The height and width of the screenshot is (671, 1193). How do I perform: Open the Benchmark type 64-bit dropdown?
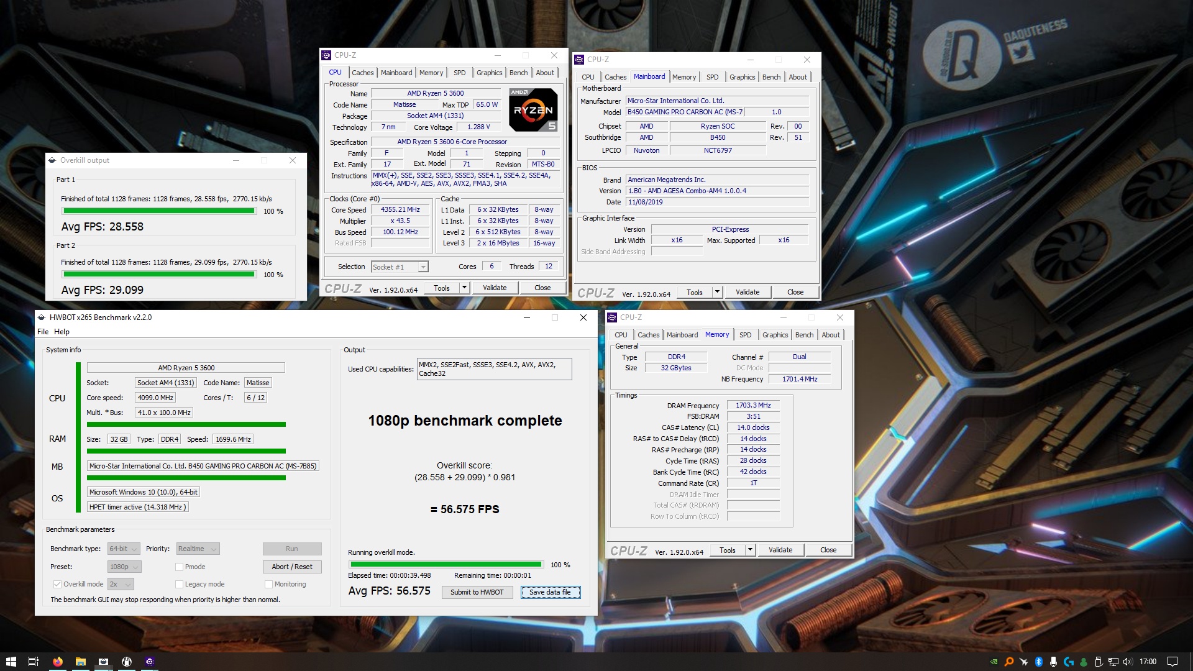(x=124, y=549)
